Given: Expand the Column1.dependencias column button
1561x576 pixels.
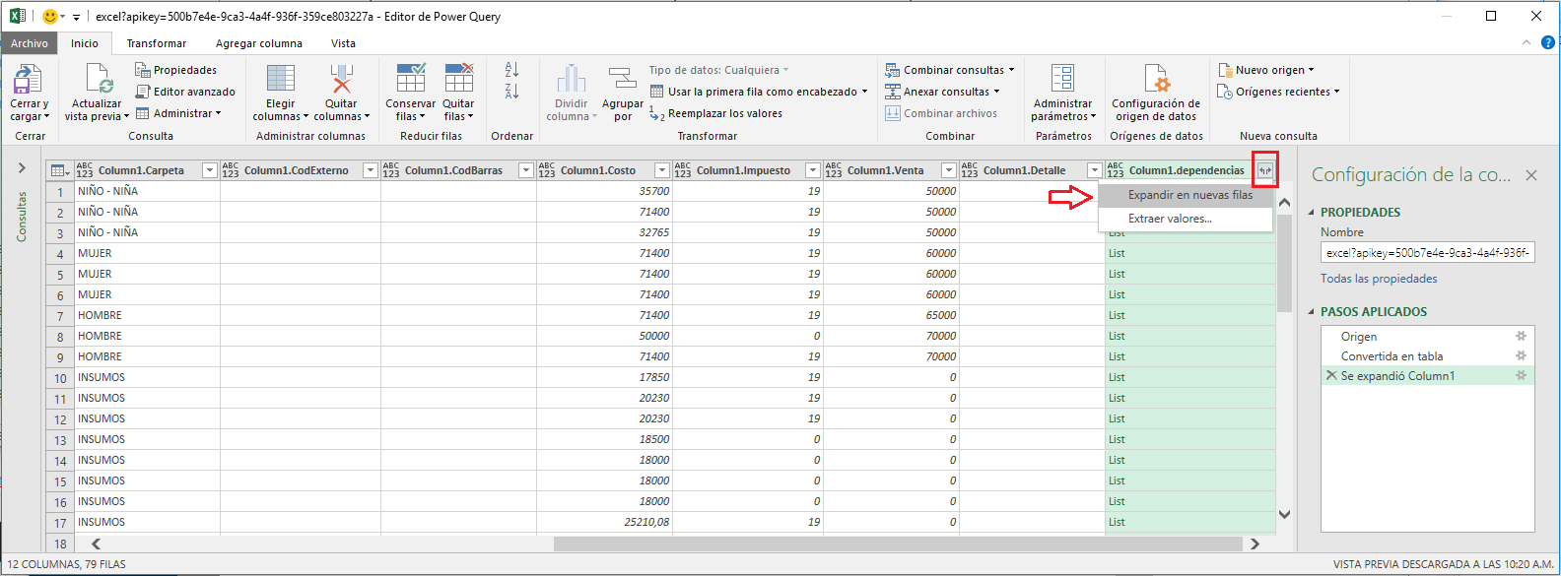Looking at the screenshot, I should 1265,171.
